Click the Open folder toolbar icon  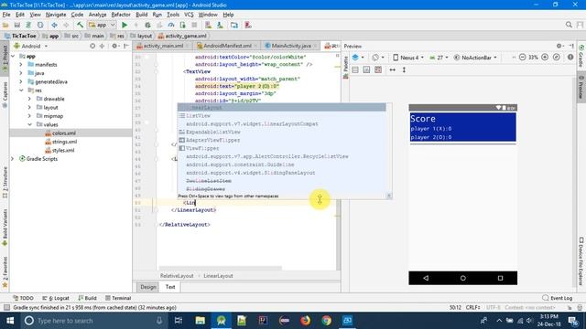pyautogui.click(x=5, y=25)
